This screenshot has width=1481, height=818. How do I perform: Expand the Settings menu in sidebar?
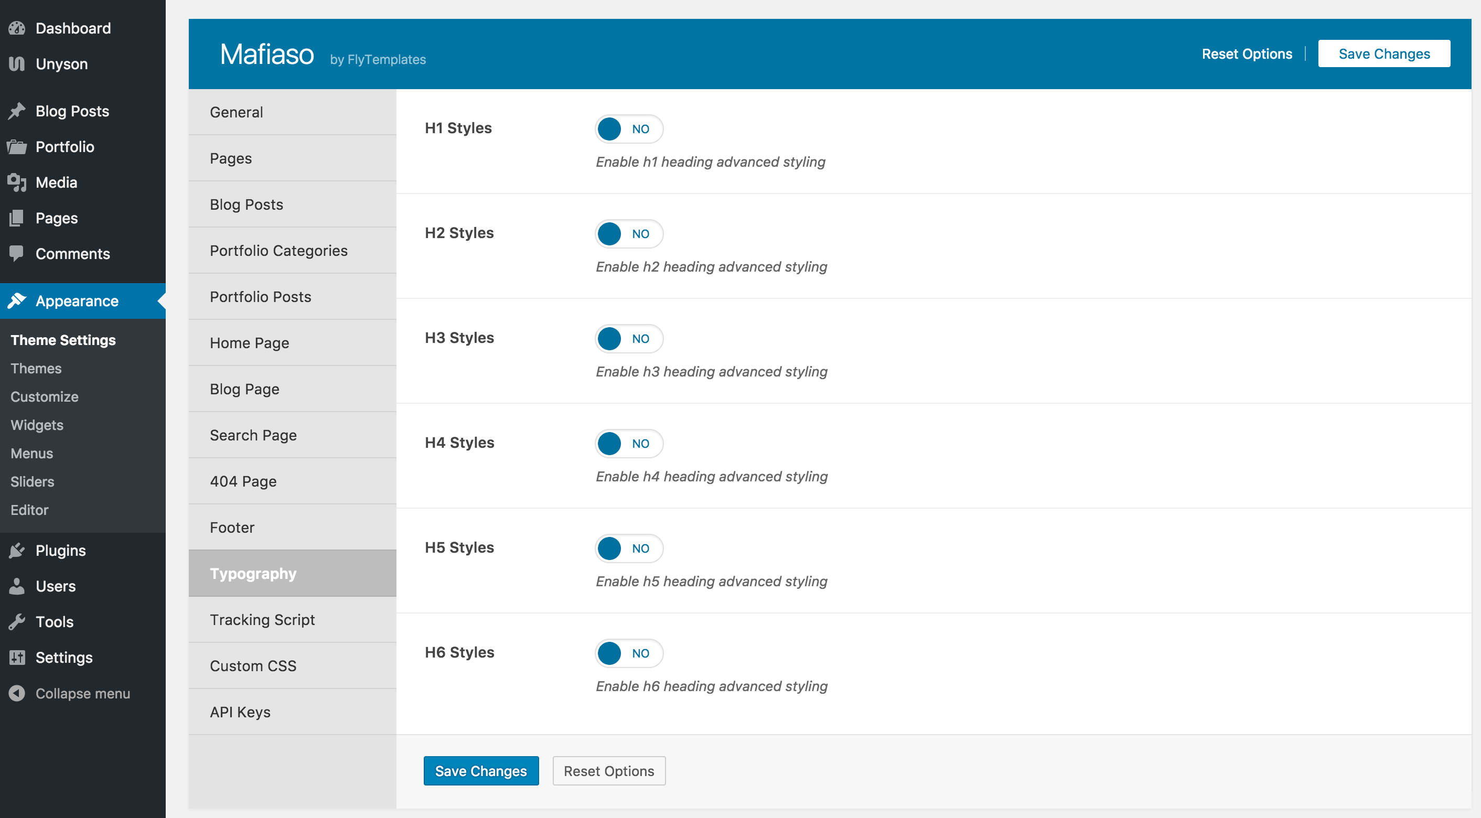click(x=63, y=658)
